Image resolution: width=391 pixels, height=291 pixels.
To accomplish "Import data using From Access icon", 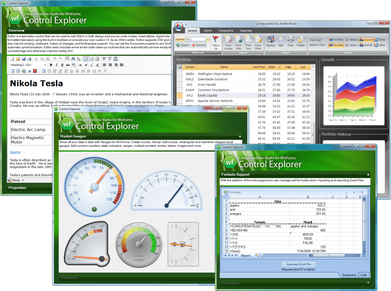I will coord(229,40).
